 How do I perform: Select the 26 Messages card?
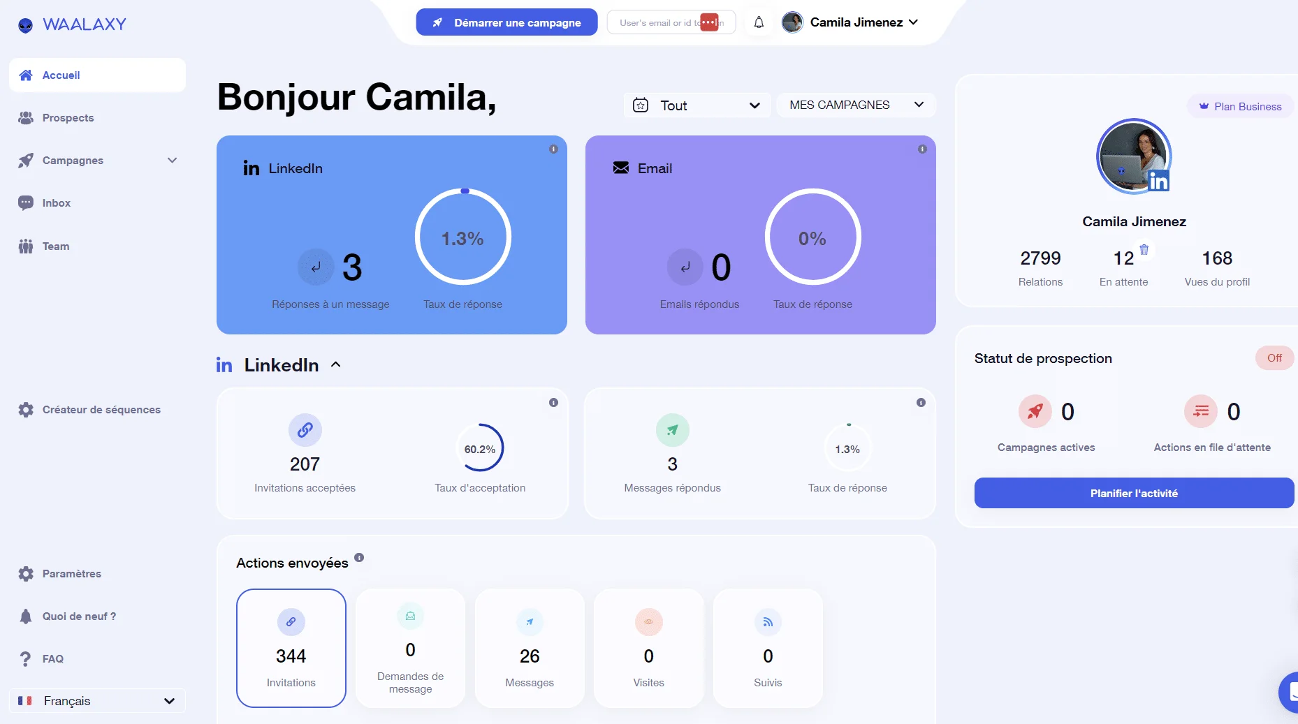[530, 648]
